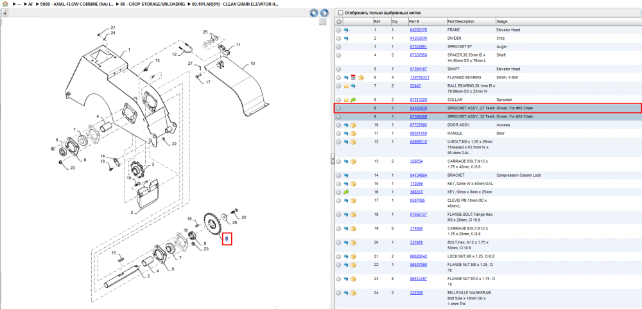Image resolution: width=642 pixels, height=309 pixels.
Task: Click blue arrow icon on HANDLE row
Action: click(x=346, y=134)
